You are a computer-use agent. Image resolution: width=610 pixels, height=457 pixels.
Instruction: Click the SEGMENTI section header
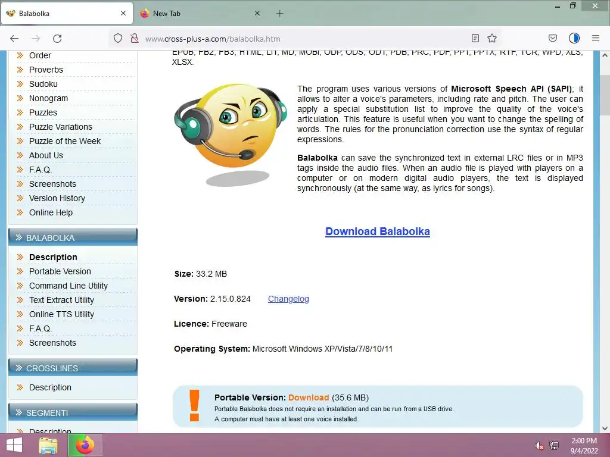(73, 412)
